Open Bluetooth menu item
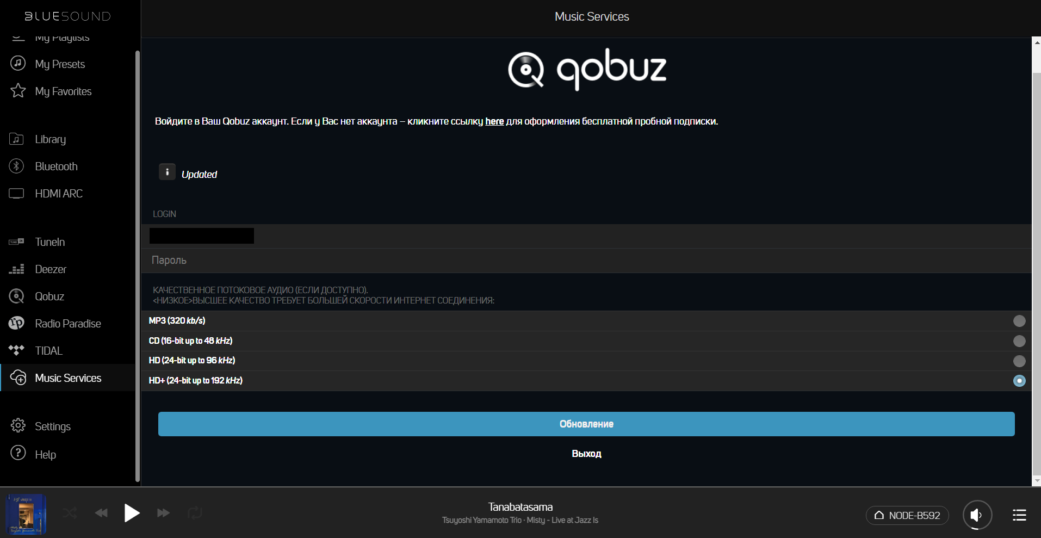Screen dimensions: 1041x538 [56, 166]
